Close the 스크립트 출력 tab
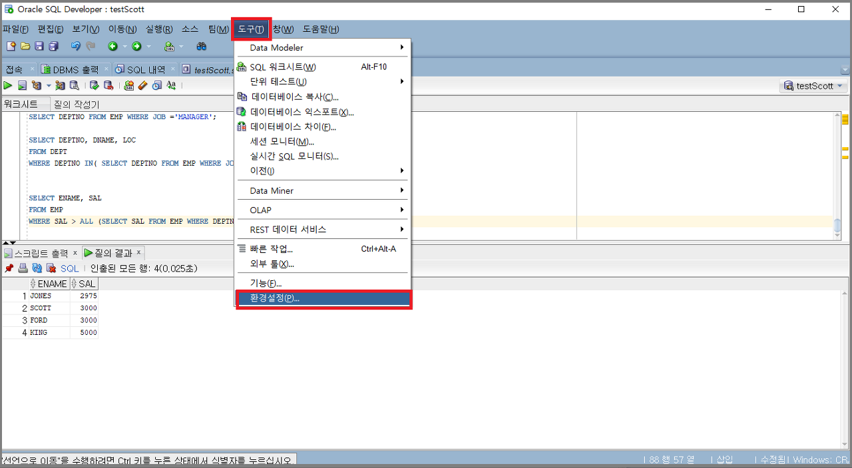This screenshot has height=468, width=852. coord(75,252)
